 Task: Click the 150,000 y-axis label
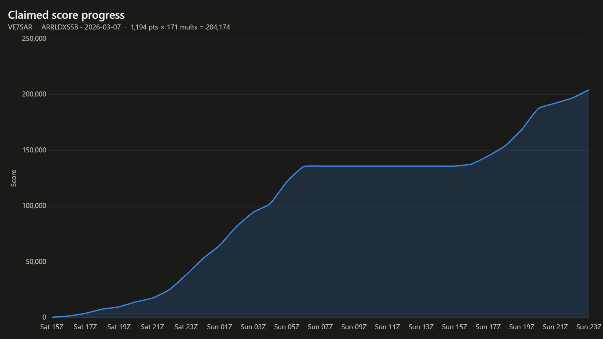tap(34, 150)
